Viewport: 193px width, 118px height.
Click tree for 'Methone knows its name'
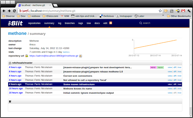pos(179,89)
